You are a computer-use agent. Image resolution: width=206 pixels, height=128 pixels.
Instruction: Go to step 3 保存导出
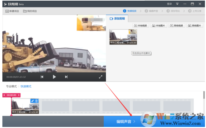pyautogui.click(x=173, y=11)
